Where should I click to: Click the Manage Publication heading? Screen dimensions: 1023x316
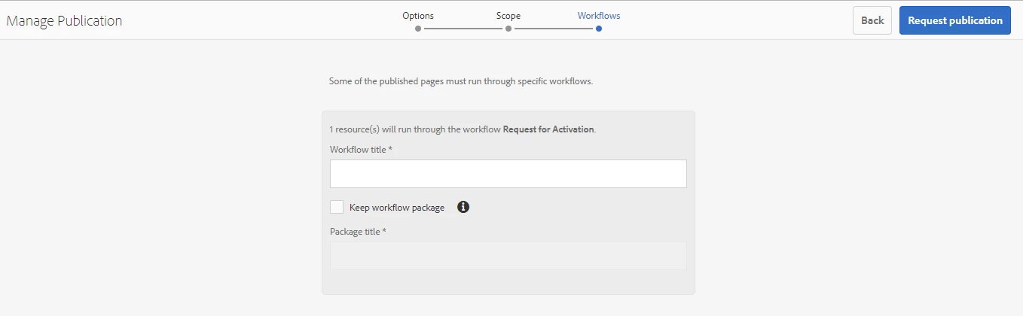click(64, 21)
